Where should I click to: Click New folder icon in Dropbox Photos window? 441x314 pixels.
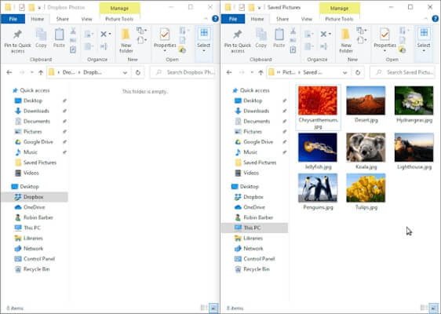pos(126,41)
